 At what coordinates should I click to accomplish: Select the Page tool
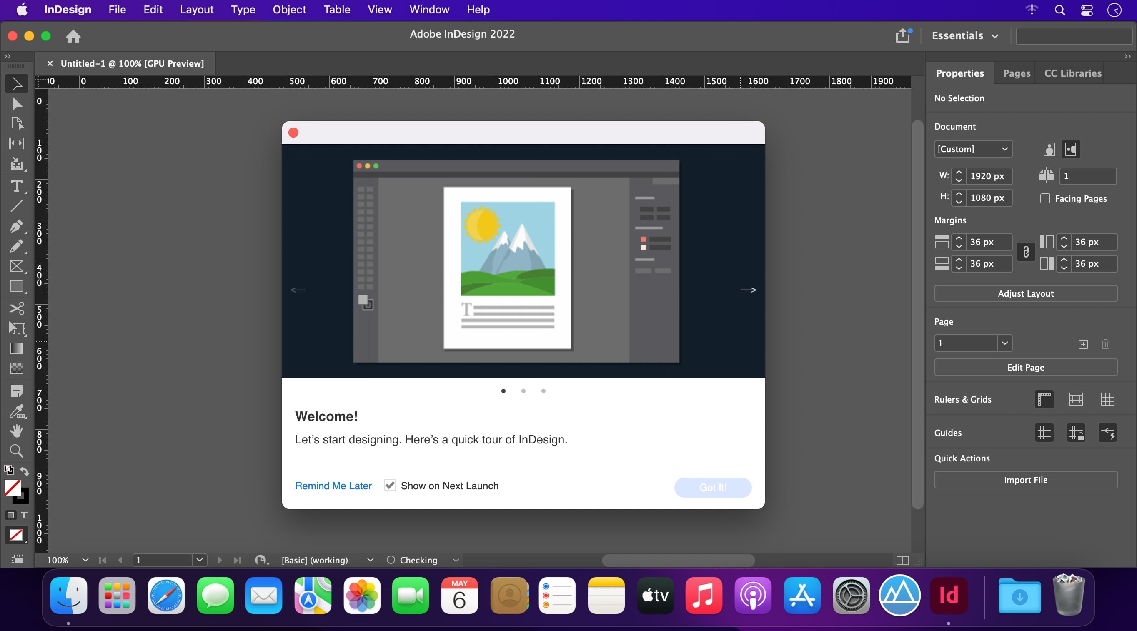(16, 123)
